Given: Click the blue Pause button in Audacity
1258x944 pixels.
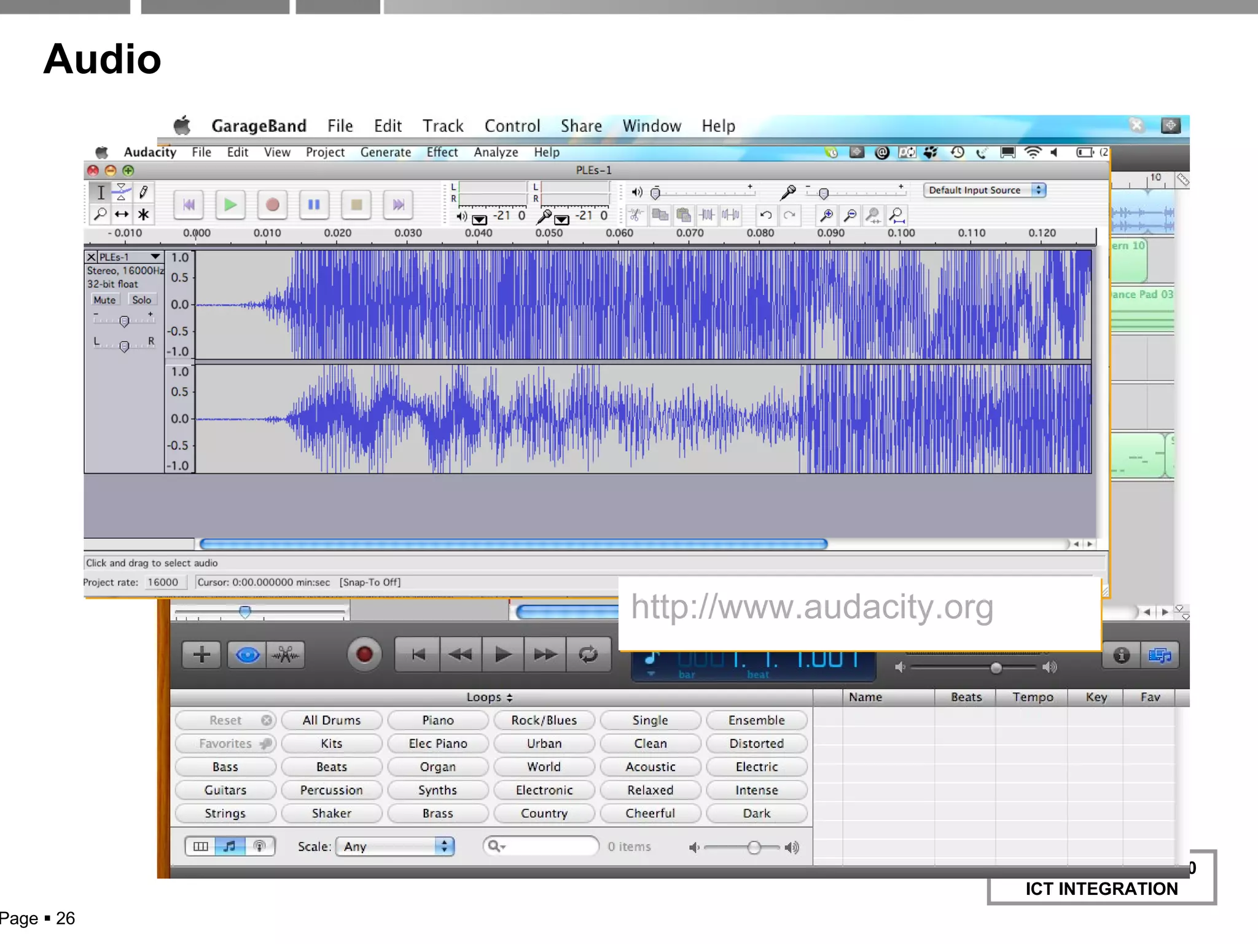Looking at the screenshot, I should pos(314,205).
